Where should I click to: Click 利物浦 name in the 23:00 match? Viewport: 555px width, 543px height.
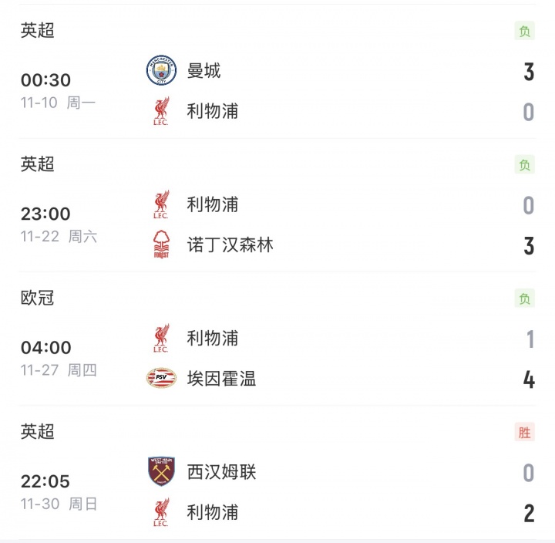pos(213,205)
